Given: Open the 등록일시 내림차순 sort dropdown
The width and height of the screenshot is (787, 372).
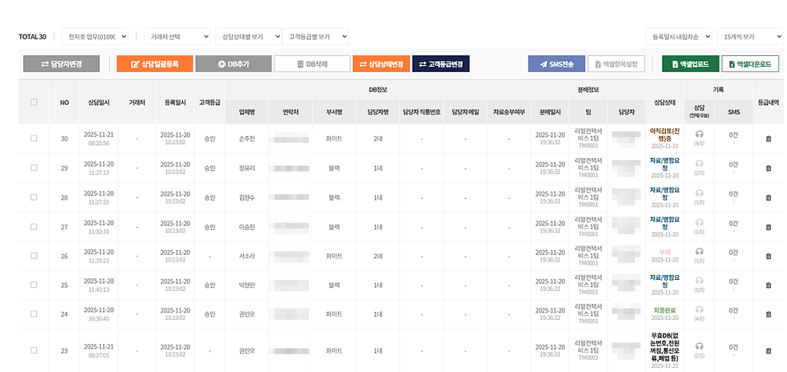Looking at the screenshot, I should click(x=679, y=37).
